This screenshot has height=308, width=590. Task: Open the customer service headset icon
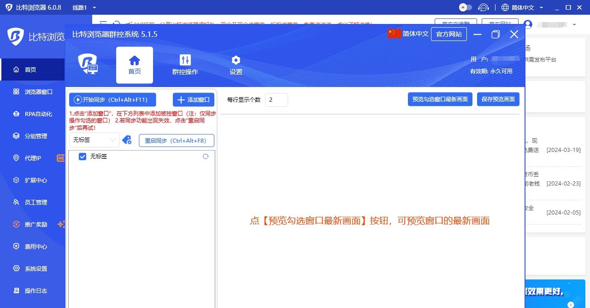tap(484, 7)
